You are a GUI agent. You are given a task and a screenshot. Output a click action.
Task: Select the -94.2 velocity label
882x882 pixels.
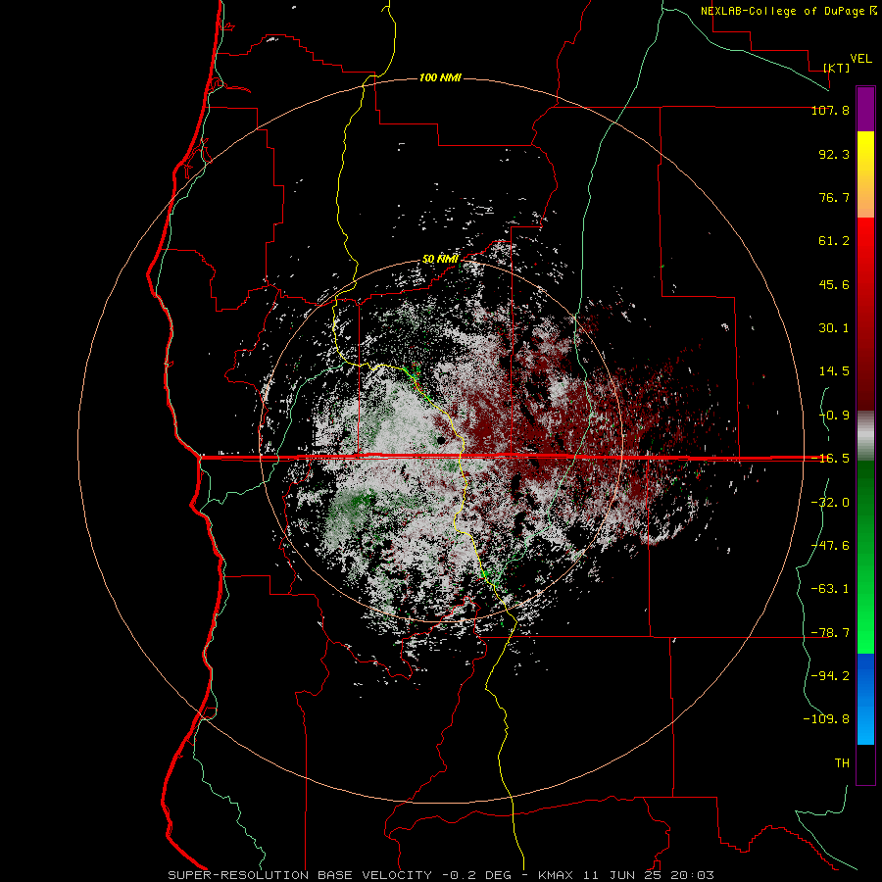[830, 675]
